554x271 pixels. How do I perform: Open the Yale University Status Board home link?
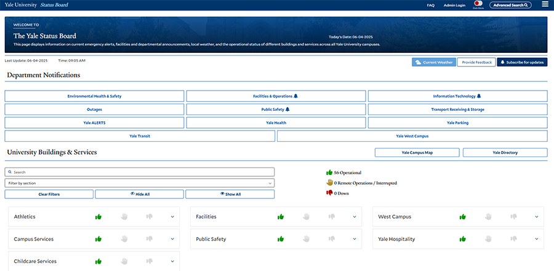tap(36, 5)
